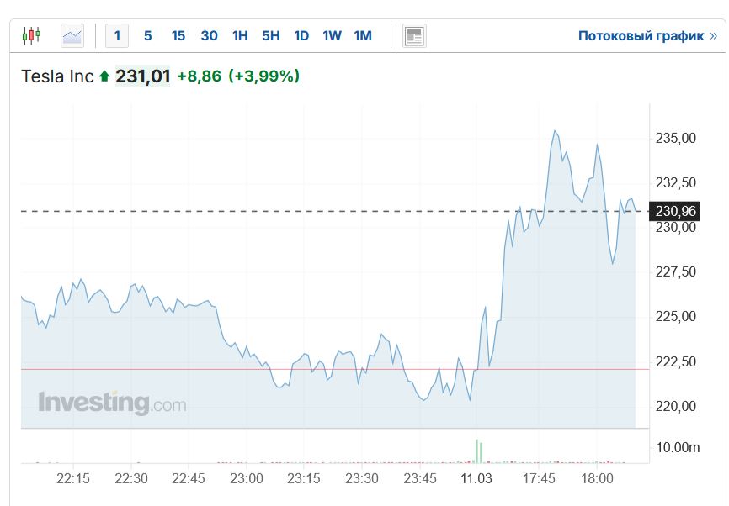Click the Tesla Inc title
This screenshot has height=506, width=729.
[x=57, y=76]
